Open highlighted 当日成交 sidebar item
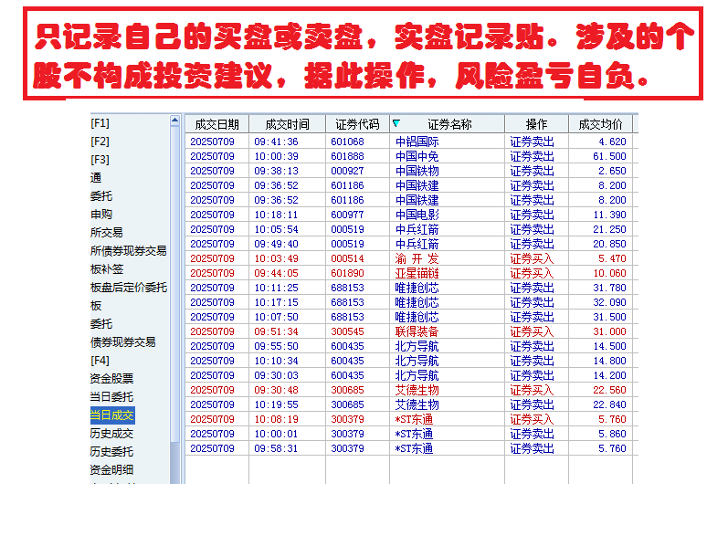This screenshot has height=546, width=728. tap(112, 415)
